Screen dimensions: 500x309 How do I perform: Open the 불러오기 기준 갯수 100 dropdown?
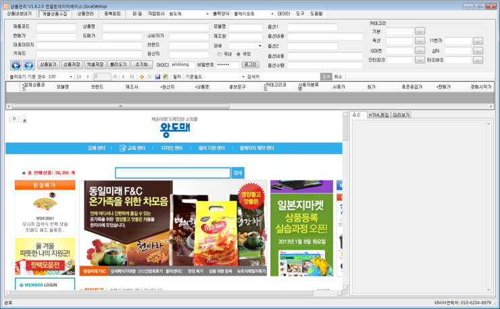pos(70,77)
